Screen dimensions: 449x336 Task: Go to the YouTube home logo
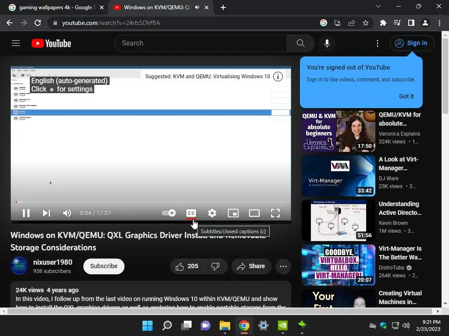click(51, 43)
